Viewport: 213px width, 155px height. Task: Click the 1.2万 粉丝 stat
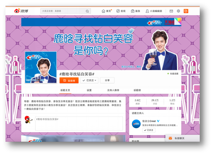pyautogui.click(x=172, y=102)
